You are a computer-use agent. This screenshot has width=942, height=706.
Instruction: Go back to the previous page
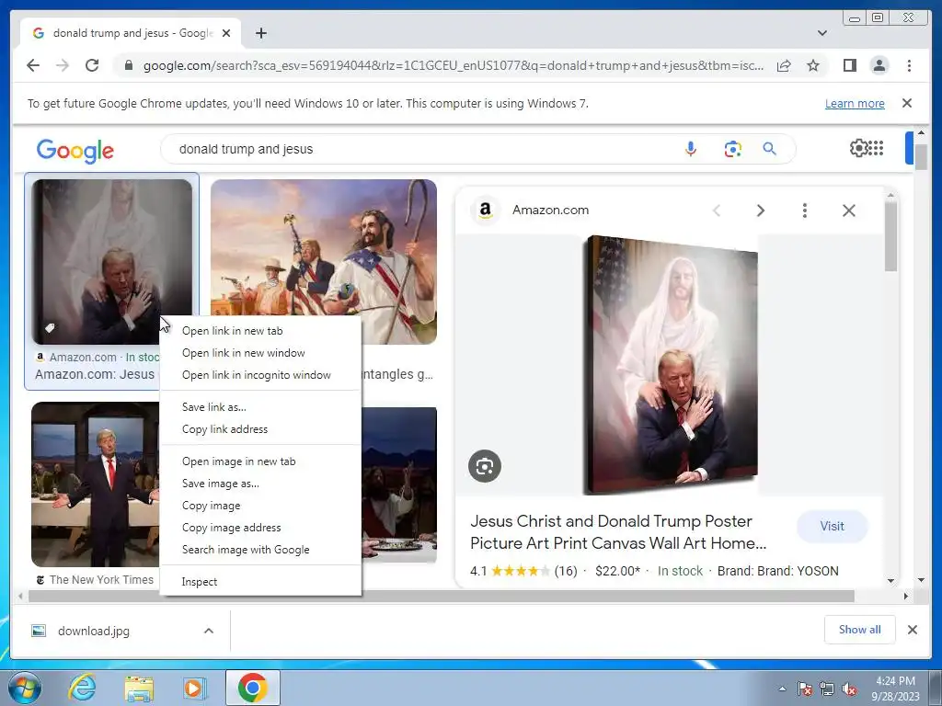[33, 65]
